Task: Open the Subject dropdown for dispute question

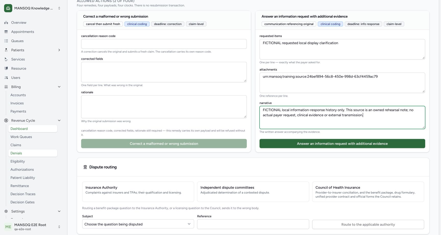Action: pyautogui.click(x=138, y=224)
